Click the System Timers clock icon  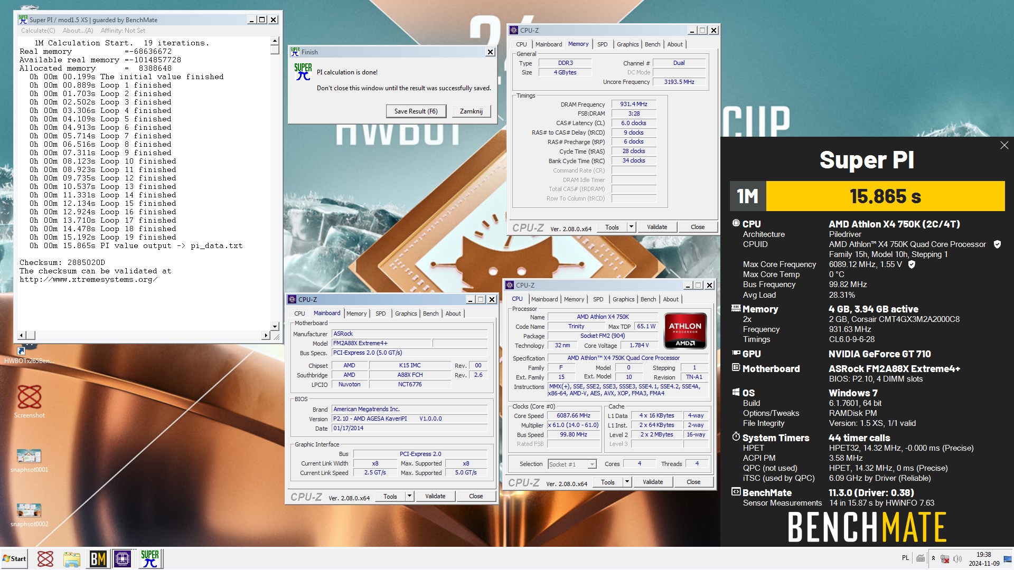click(736, 436)
